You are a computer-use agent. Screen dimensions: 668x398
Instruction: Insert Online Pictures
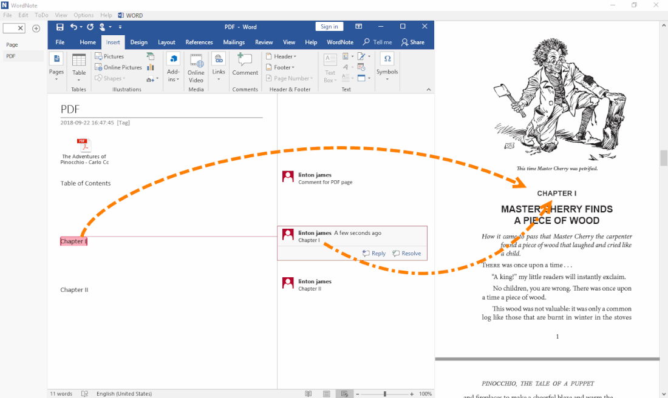pos(118,67)
